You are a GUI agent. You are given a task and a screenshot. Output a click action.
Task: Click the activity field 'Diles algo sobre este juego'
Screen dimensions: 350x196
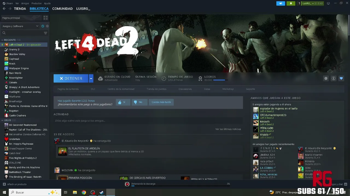(148, 121)
